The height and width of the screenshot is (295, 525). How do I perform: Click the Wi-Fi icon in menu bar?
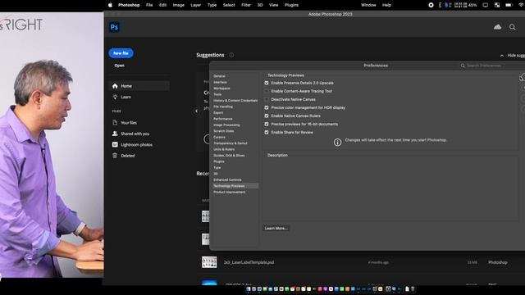[521, 5]
